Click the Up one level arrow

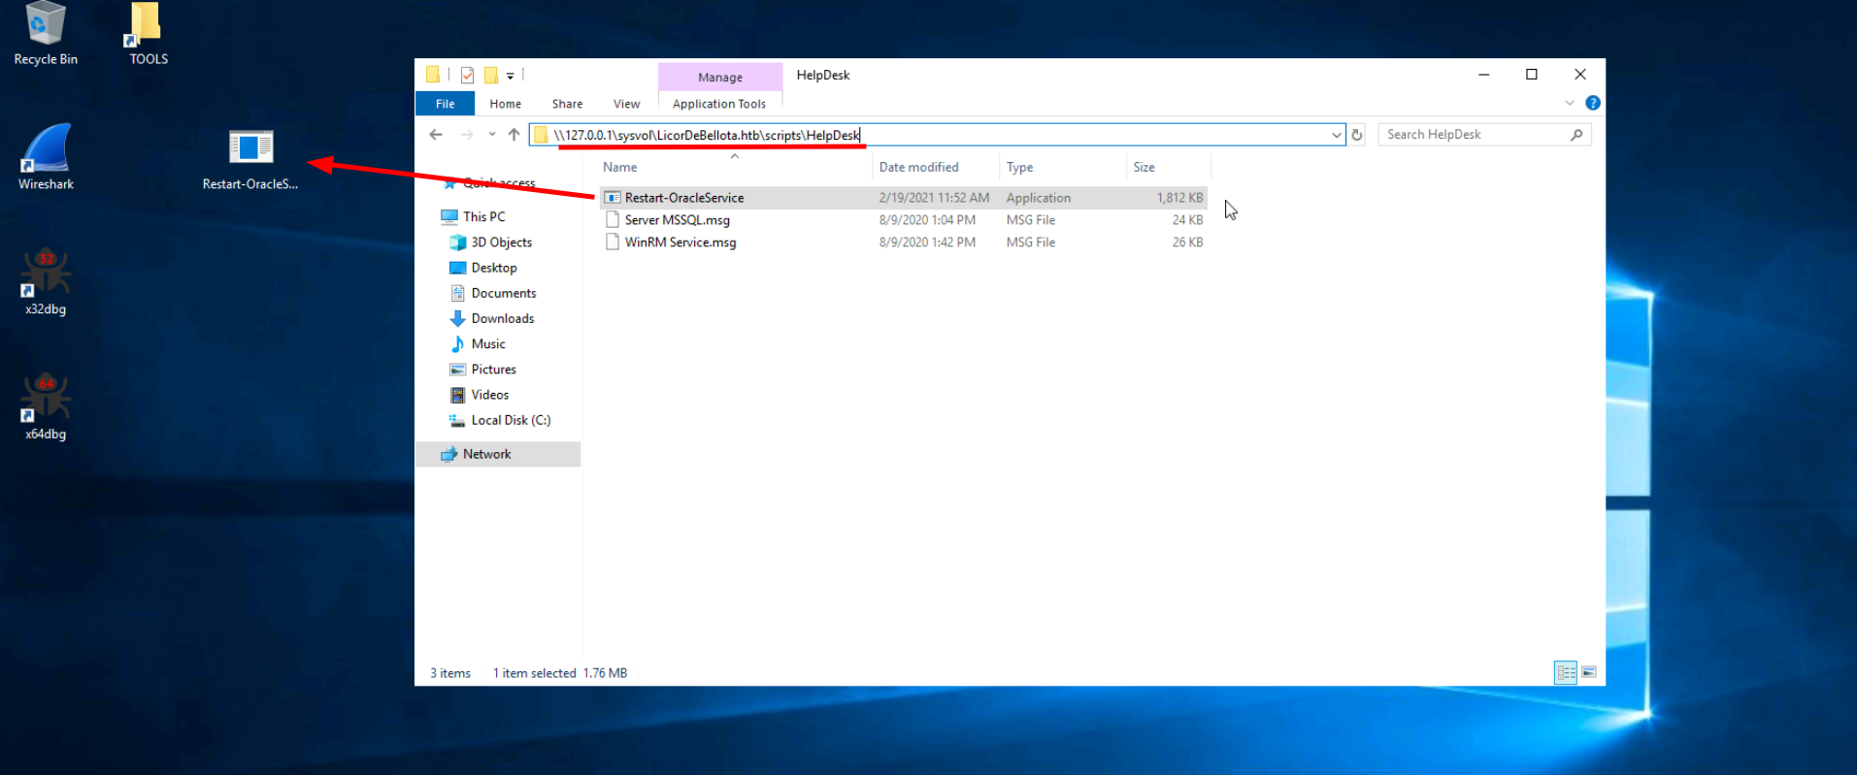514,135
